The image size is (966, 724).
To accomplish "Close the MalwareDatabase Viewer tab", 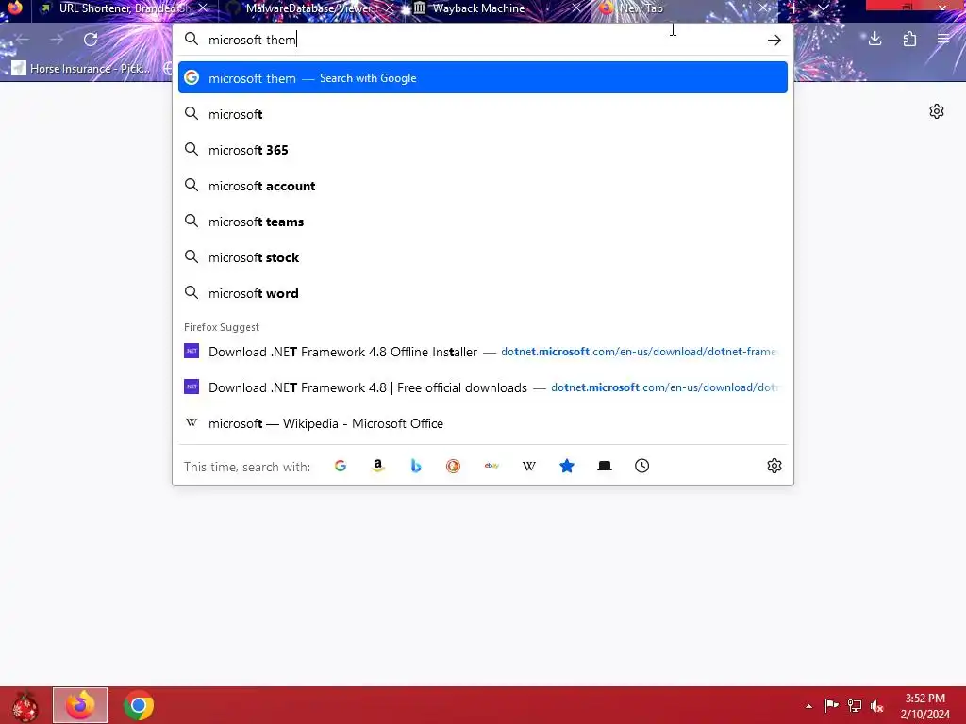I will coord(390,8).
